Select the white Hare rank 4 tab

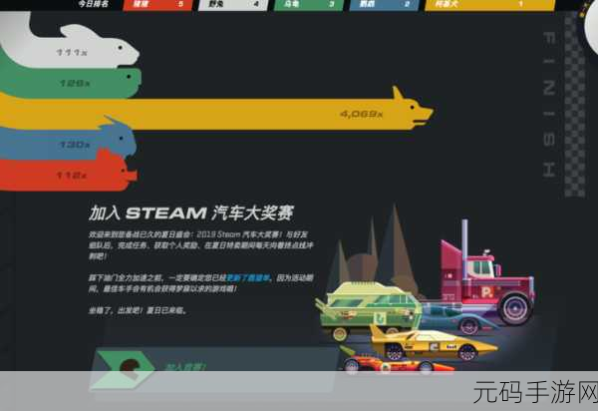tap(233, 4)
